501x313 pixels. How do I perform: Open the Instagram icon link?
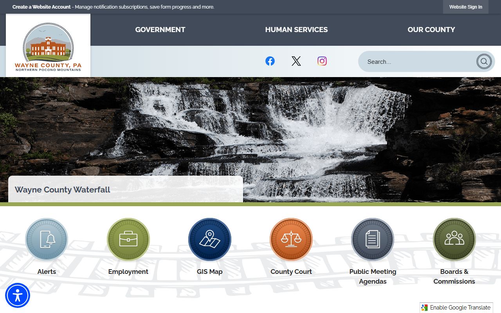pyautogui.click(x=322, y=61)
